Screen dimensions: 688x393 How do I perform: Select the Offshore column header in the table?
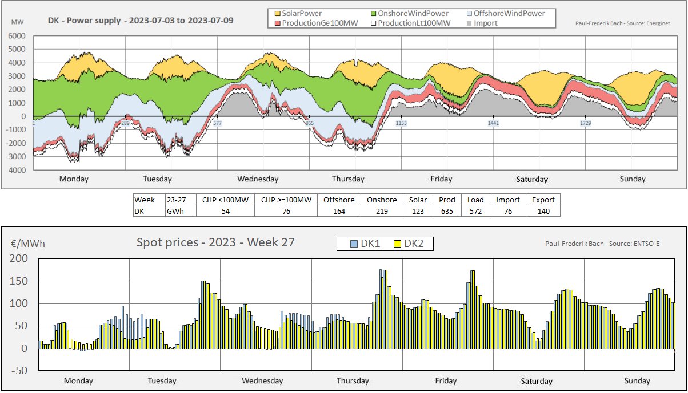point(339,200)
